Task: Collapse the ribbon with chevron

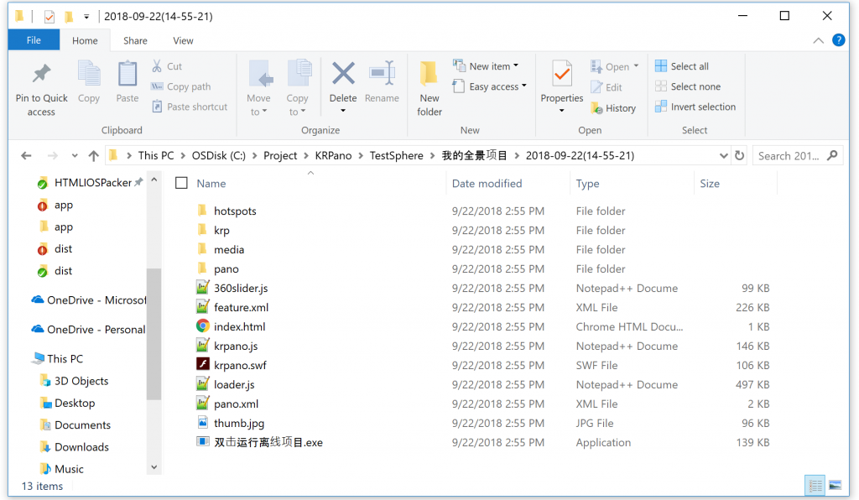Action: click(x=819, y=40)
